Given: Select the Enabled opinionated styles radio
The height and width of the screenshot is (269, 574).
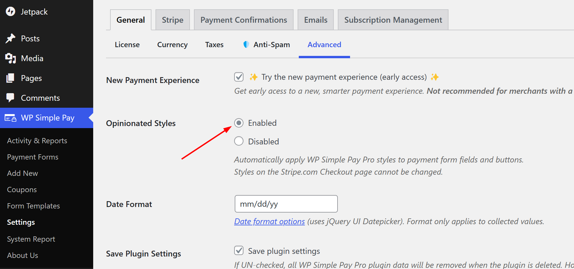Looking at the screenshot, I should point(239,123).
